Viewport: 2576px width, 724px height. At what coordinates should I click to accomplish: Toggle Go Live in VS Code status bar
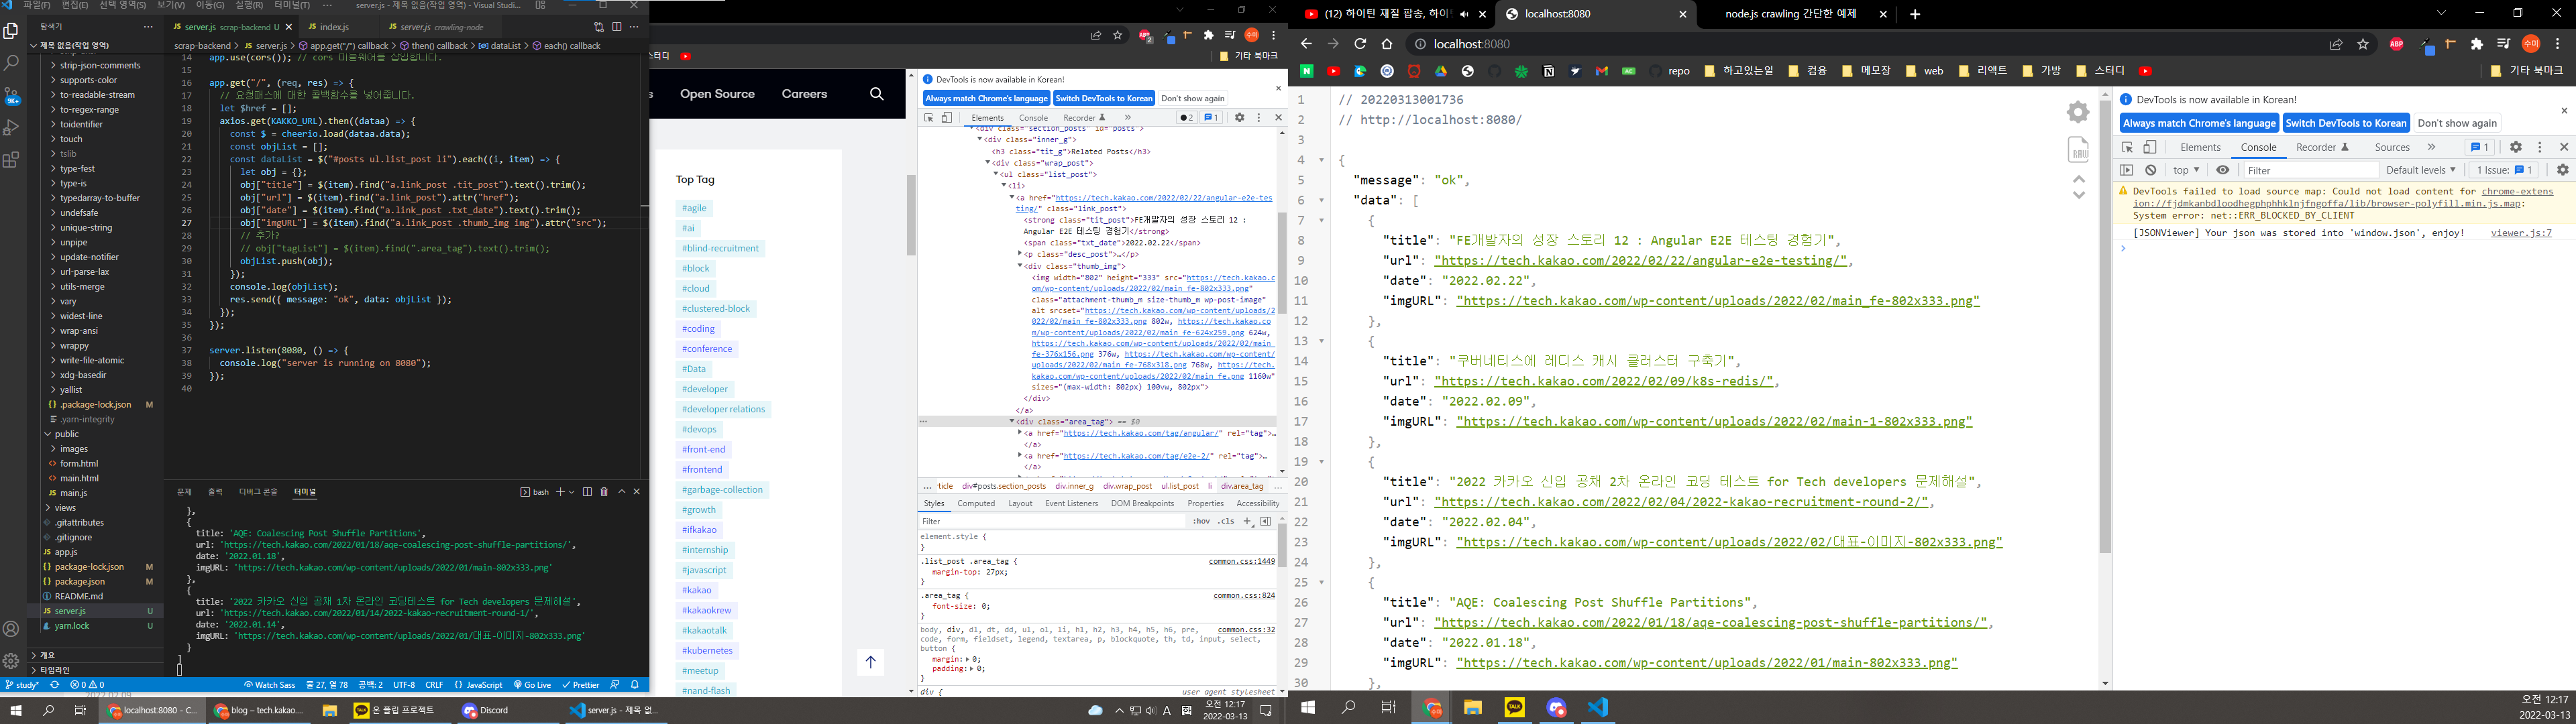tap(532, 685)
